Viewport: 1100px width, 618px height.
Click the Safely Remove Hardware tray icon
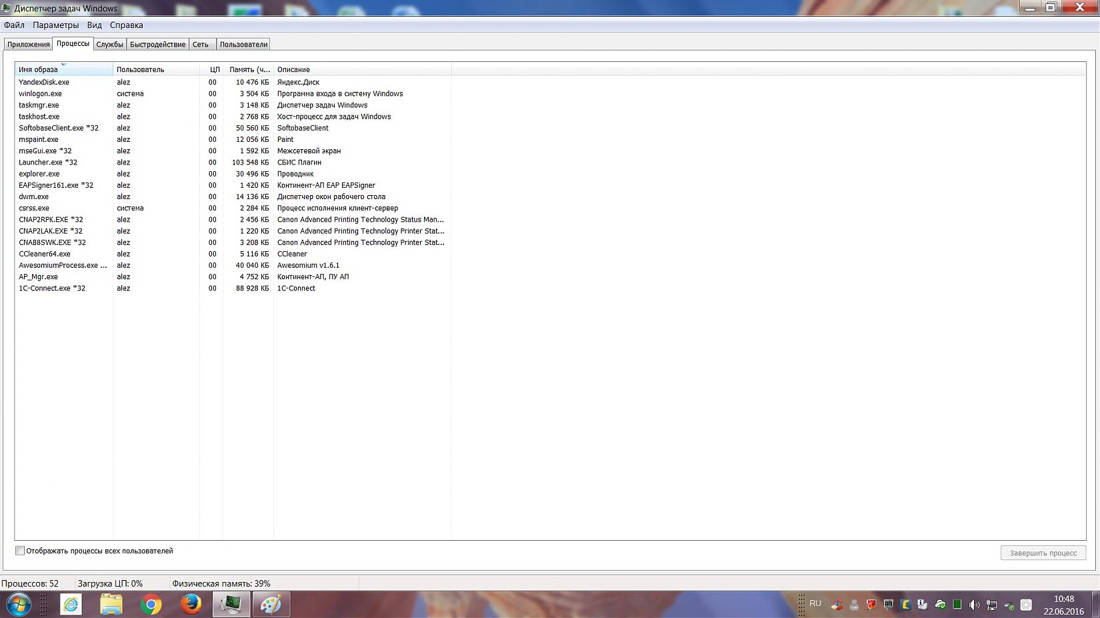click(1009, 605)
